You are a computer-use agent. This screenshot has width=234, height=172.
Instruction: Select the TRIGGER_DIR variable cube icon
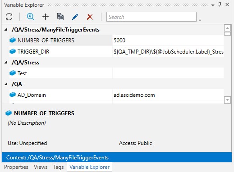pyautogui.click(x=13, y=51)
